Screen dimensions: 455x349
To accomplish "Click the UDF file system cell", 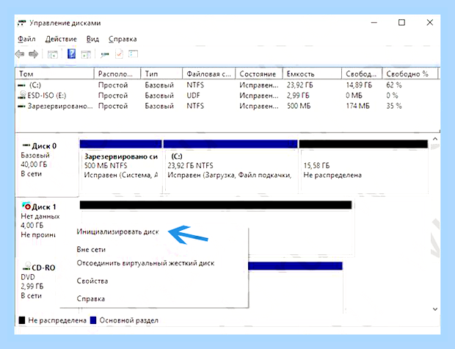I will tap(193, 96).
